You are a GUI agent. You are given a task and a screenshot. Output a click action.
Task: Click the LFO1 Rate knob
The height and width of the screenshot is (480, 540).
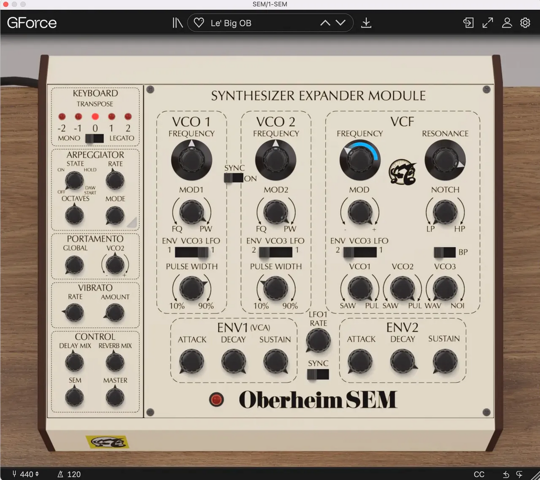click(x=318, y=341)
